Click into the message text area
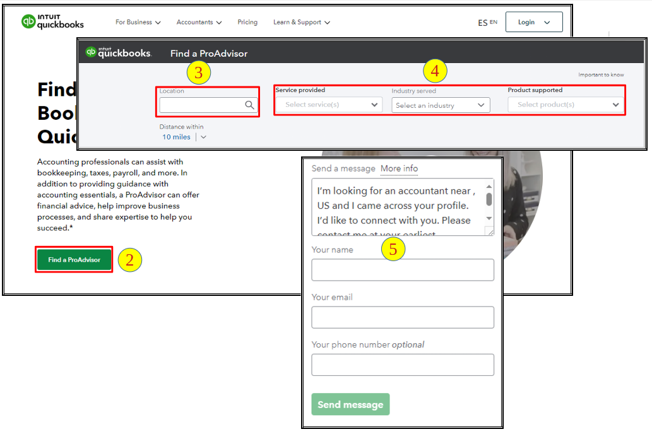The height and width of the screenshot is (434, 652). tap(398, 207)
